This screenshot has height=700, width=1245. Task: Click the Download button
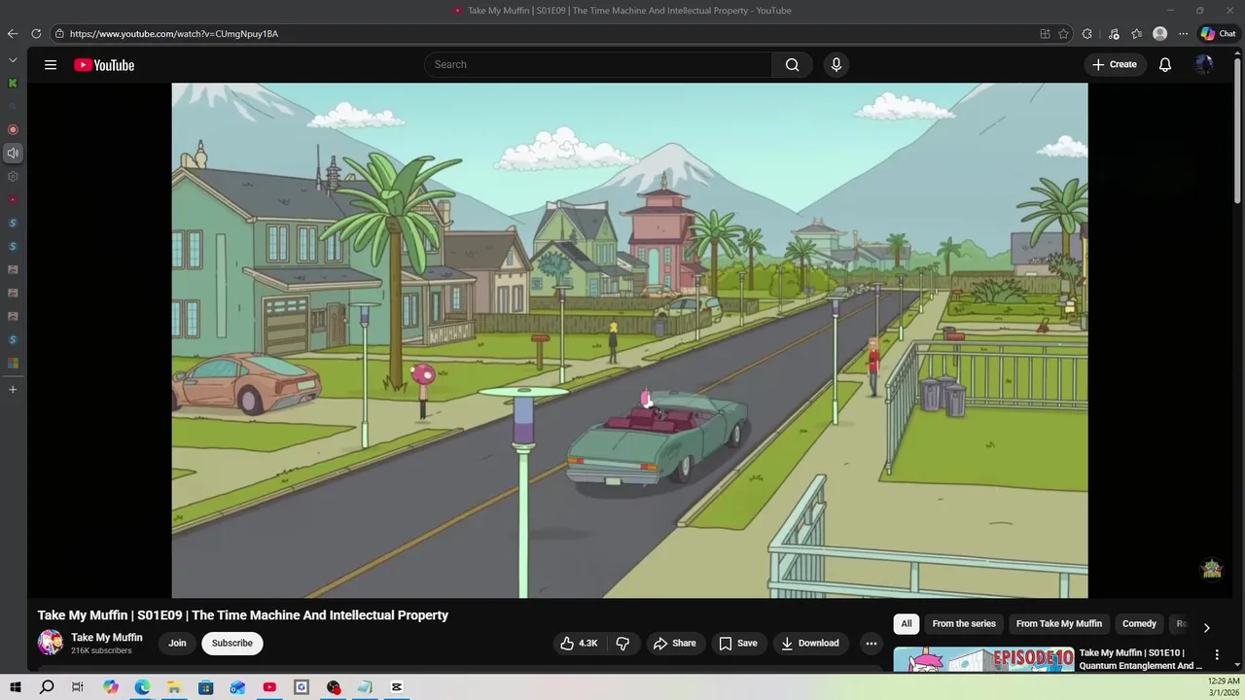click(811, 643)
